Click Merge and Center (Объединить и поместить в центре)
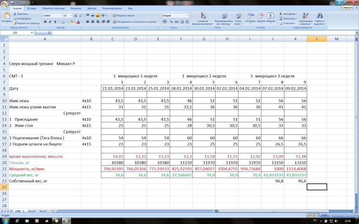Screen dimensions: 359x224 135,22
